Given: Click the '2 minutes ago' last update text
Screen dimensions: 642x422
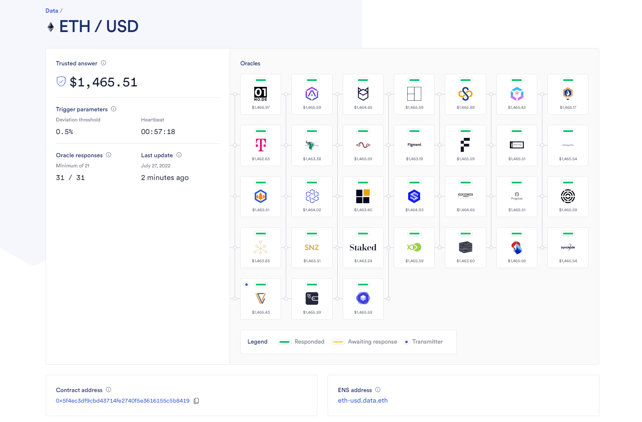Looking at the screenshot, I should click(165, 178).
